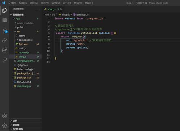Click the params:options line of code
This screenshot has width=180, height=131.
tap(77, 48)
